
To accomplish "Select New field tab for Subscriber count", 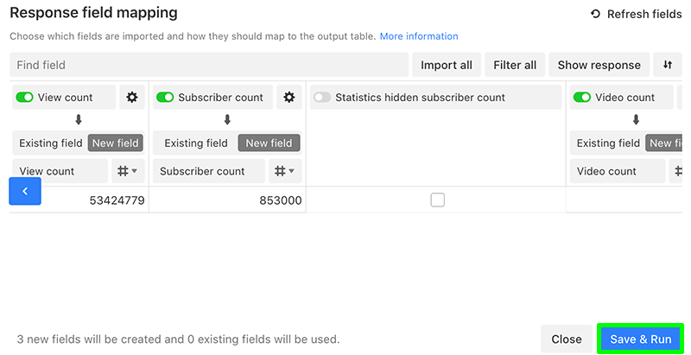I will coord(269,143).
